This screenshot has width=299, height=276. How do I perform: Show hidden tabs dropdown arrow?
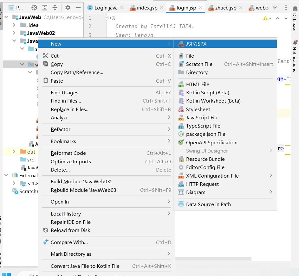(275, 8)
